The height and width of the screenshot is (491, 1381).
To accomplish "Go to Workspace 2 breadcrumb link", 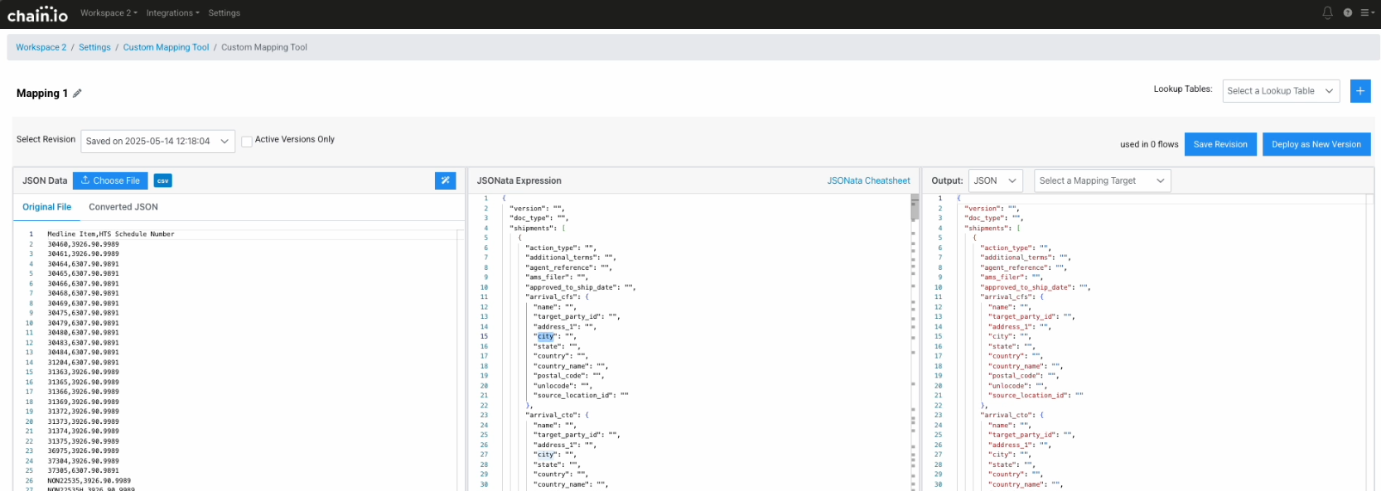I will 41,47.
